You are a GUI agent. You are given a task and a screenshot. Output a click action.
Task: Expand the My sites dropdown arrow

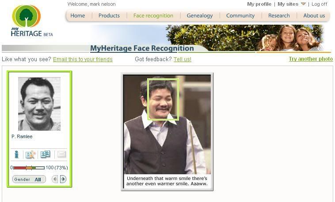point(303,4)
